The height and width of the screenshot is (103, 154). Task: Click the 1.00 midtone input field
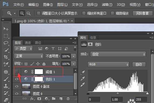tap(117, 99)
